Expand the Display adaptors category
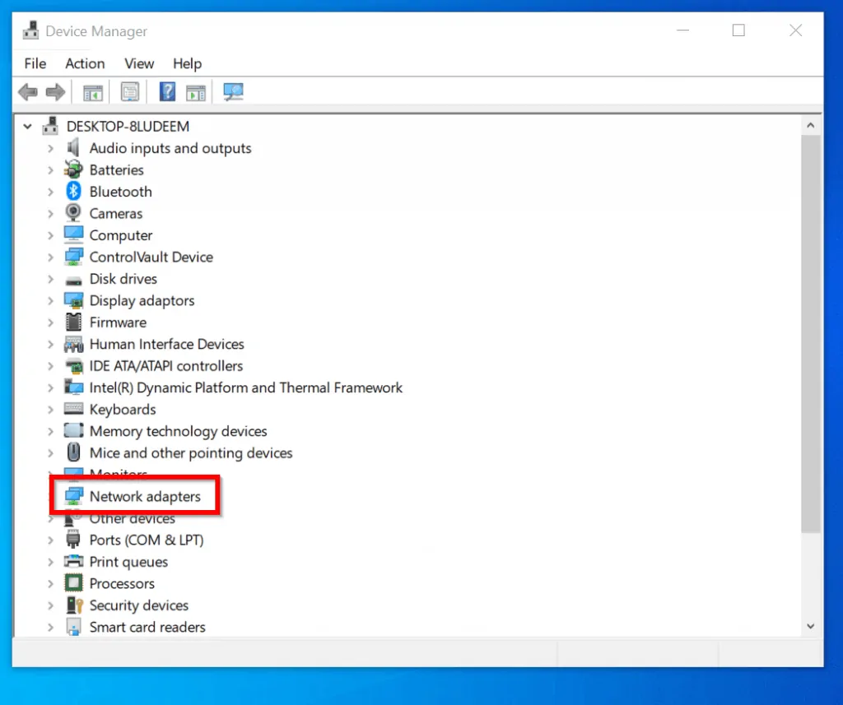The image size is (843, 705). point(51,300)
